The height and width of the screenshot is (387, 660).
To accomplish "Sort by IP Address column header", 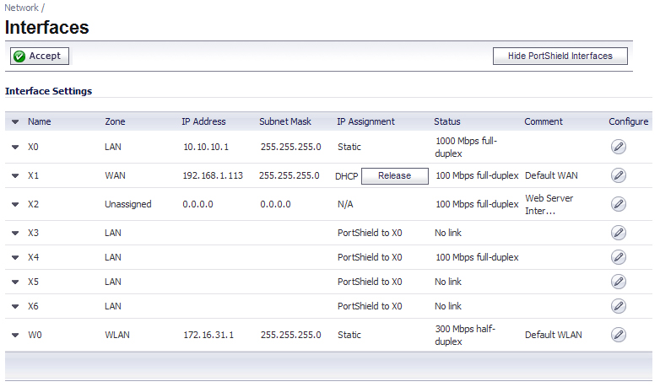I will tap(203, 121).
